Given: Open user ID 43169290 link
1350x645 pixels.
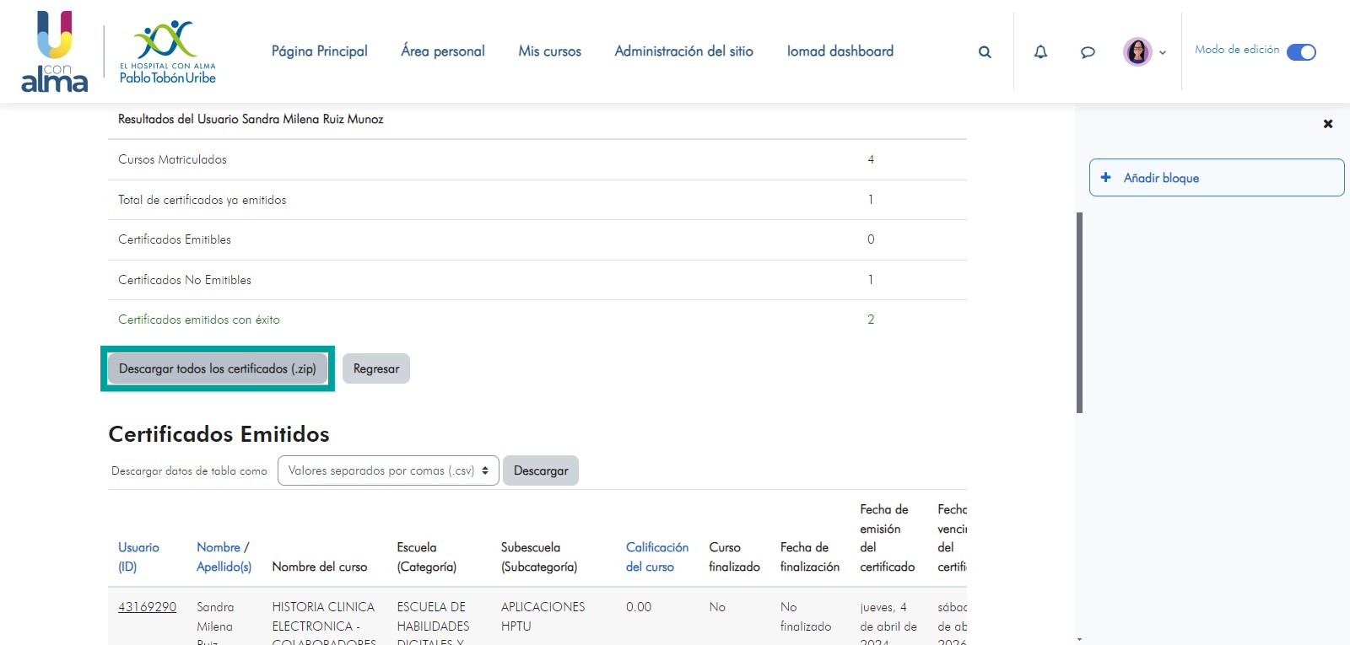Looking at the screenshot, I should [147, 607].
